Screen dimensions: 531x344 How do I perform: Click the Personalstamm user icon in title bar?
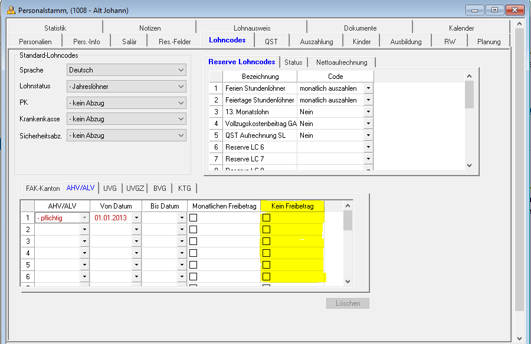11,10
